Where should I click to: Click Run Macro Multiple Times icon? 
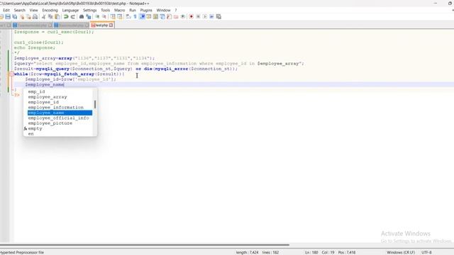tap(211, 17)
